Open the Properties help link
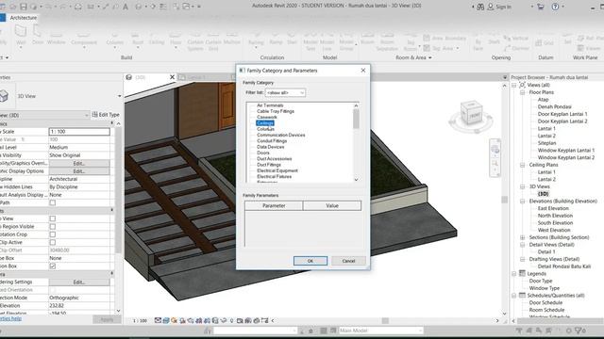The image size is (604, 339). click(x=10, y=318)
